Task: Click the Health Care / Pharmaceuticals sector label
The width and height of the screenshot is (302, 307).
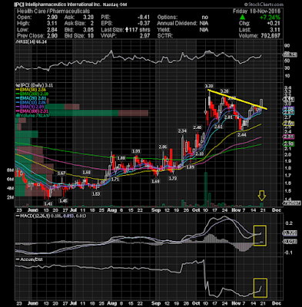Action: [53, 11]
